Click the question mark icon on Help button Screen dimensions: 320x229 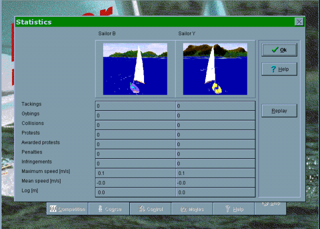(273, 69)
